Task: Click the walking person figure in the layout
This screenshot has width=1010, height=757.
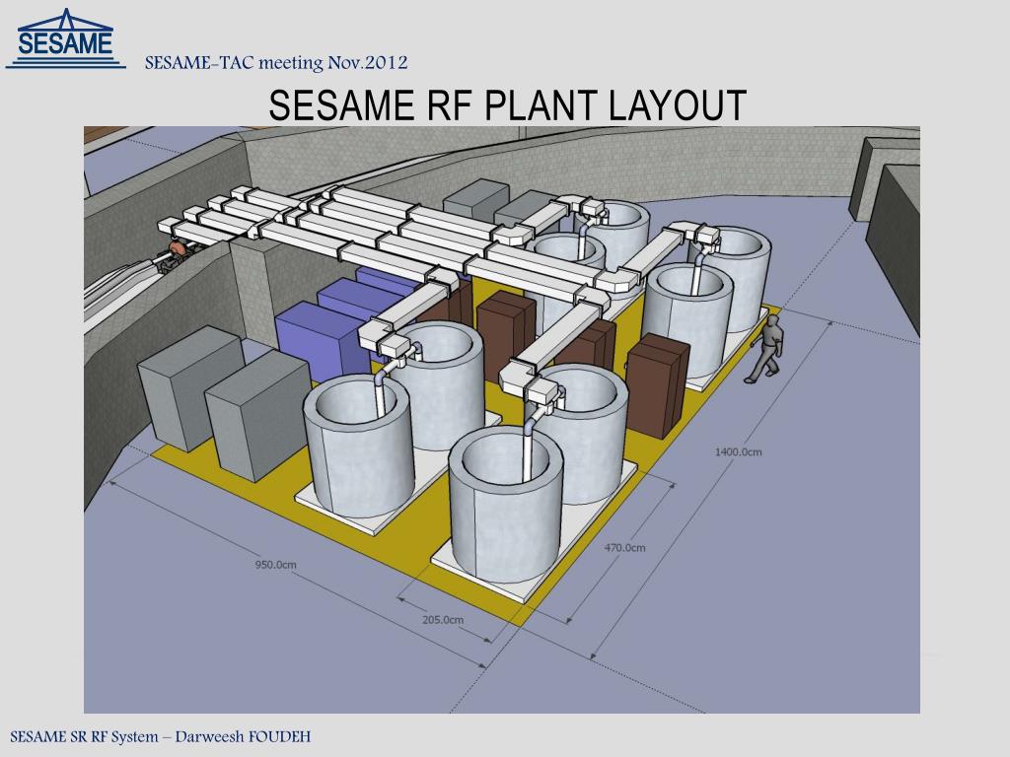Action: pyautogui.click(x=765, y=350)
